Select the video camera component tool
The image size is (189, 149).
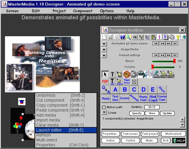[134, 74]
